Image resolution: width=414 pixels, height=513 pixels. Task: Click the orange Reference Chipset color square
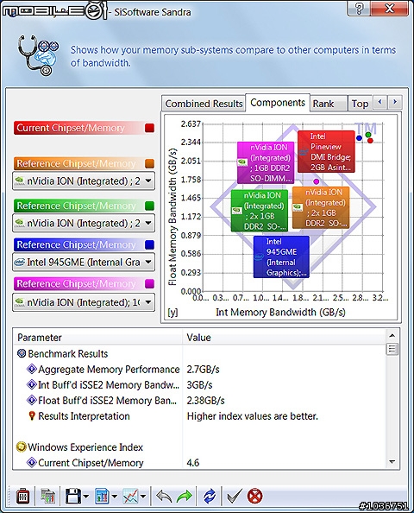[149, 163]
